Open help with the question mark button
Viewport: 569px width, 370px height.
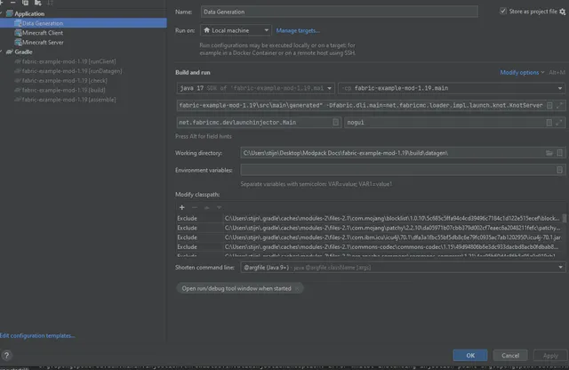click(x=6, y=355)
